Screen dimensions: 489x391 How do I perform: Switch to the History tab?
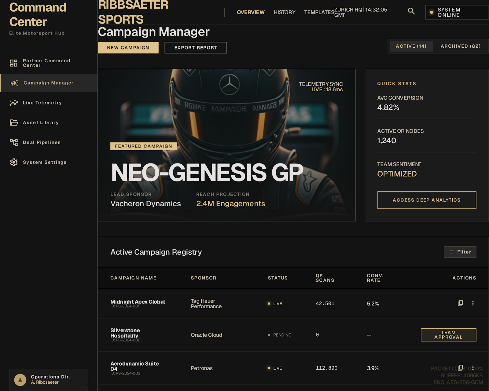[285, 12]
